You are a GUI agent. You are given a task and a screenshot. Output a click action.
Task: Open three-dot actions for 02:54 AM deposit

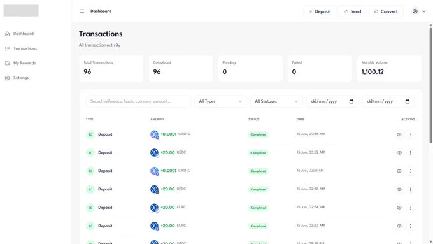click(x=410, y=208)
